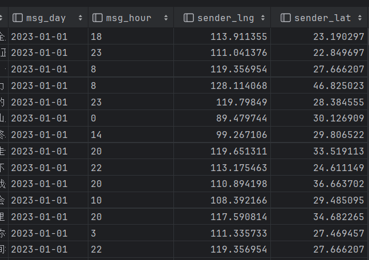The height and width of the screenshot is (260, 369).
Task: Select msg_hour cell in the 128.114068 row
Action: tap(131, 86)
